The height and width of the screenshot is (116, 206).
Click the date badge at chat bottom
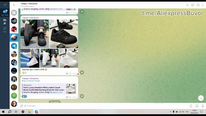(55, 102)
